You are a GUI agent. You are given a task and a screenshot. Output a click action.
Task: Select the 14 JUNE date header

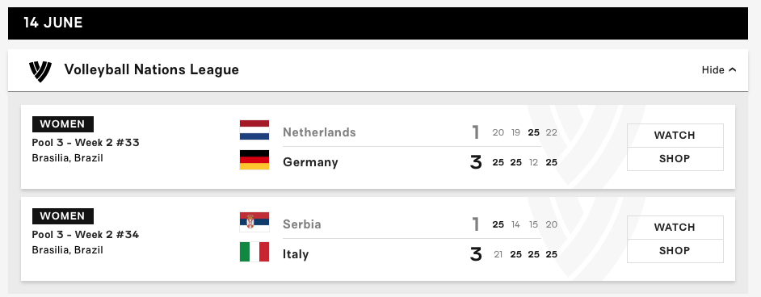coord(53,23)
